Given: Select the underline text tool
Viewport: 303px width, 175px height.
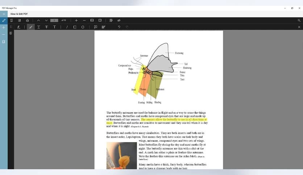Looking at the screenshot, I should coord(38,27).
